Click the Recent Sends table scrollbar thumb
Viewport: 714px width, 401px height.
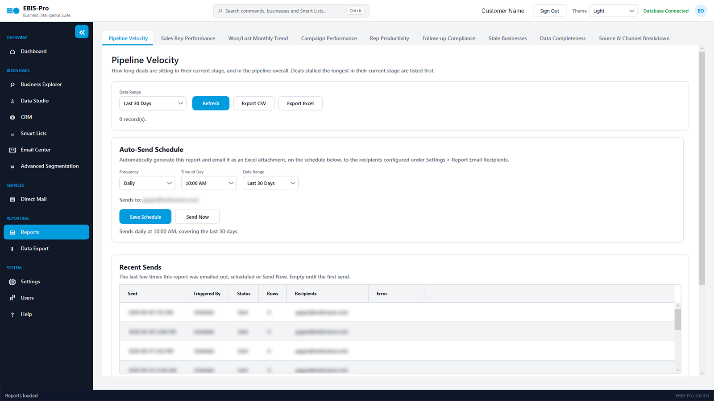coord(678,319)
